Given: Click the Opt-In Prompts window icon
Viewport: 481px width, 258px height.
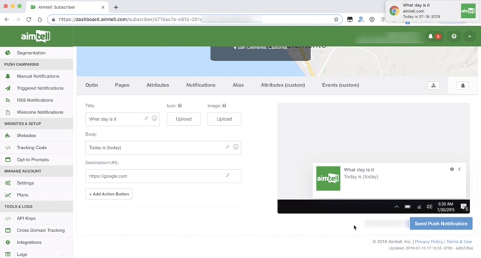Looking at the screenshot, I should coord(8,159).
